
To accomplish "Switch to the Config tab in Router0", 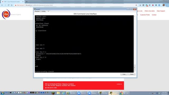I will [x=43, y=11].
